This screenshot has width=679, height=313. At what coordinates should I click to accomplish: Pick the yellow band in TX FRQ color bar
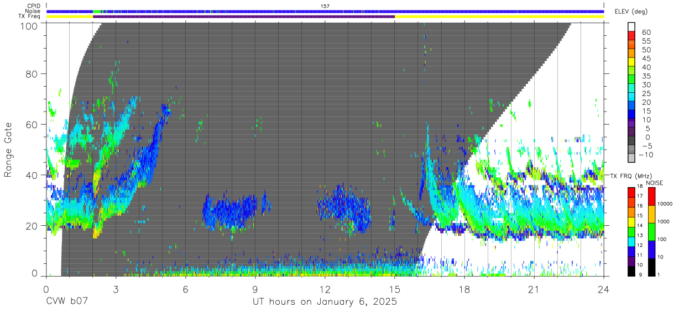(632, 222)
